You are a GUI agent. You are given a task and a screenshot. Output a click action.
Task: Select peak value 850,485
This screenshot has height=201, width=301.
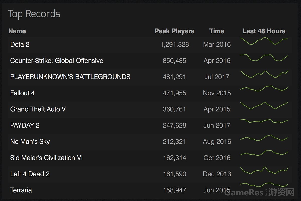coord(175,61)
